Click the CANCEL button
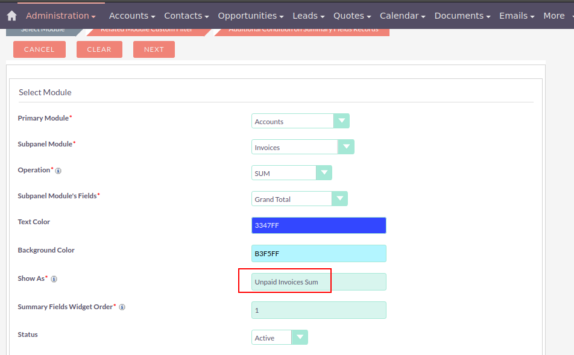Screen dimensions: 574x355 pyautogui.click(x=40, y=49)
